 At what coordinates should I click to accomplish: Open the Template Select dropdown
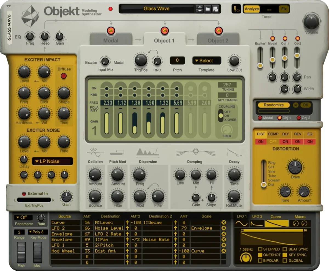point(207,61)
